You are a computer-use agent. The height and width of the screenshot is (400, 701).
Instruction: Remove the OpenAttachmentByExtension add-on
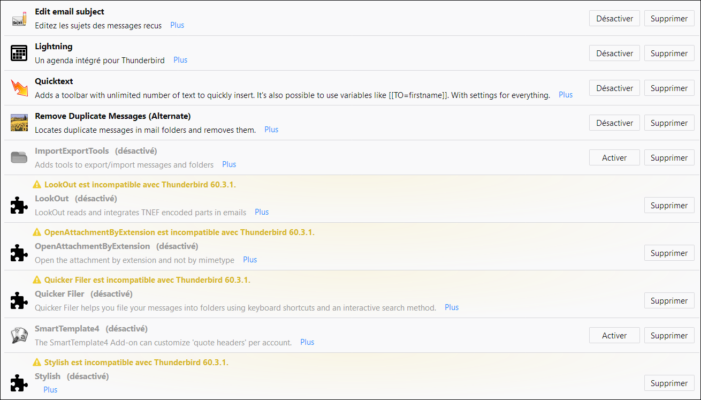click(669, 253)
